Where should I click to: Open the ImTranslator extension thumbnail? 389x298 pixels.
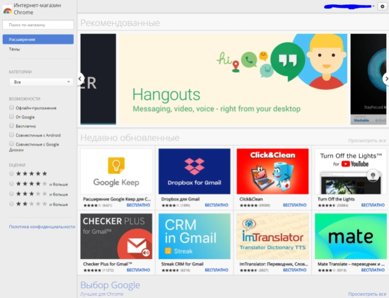coord(272,236)
